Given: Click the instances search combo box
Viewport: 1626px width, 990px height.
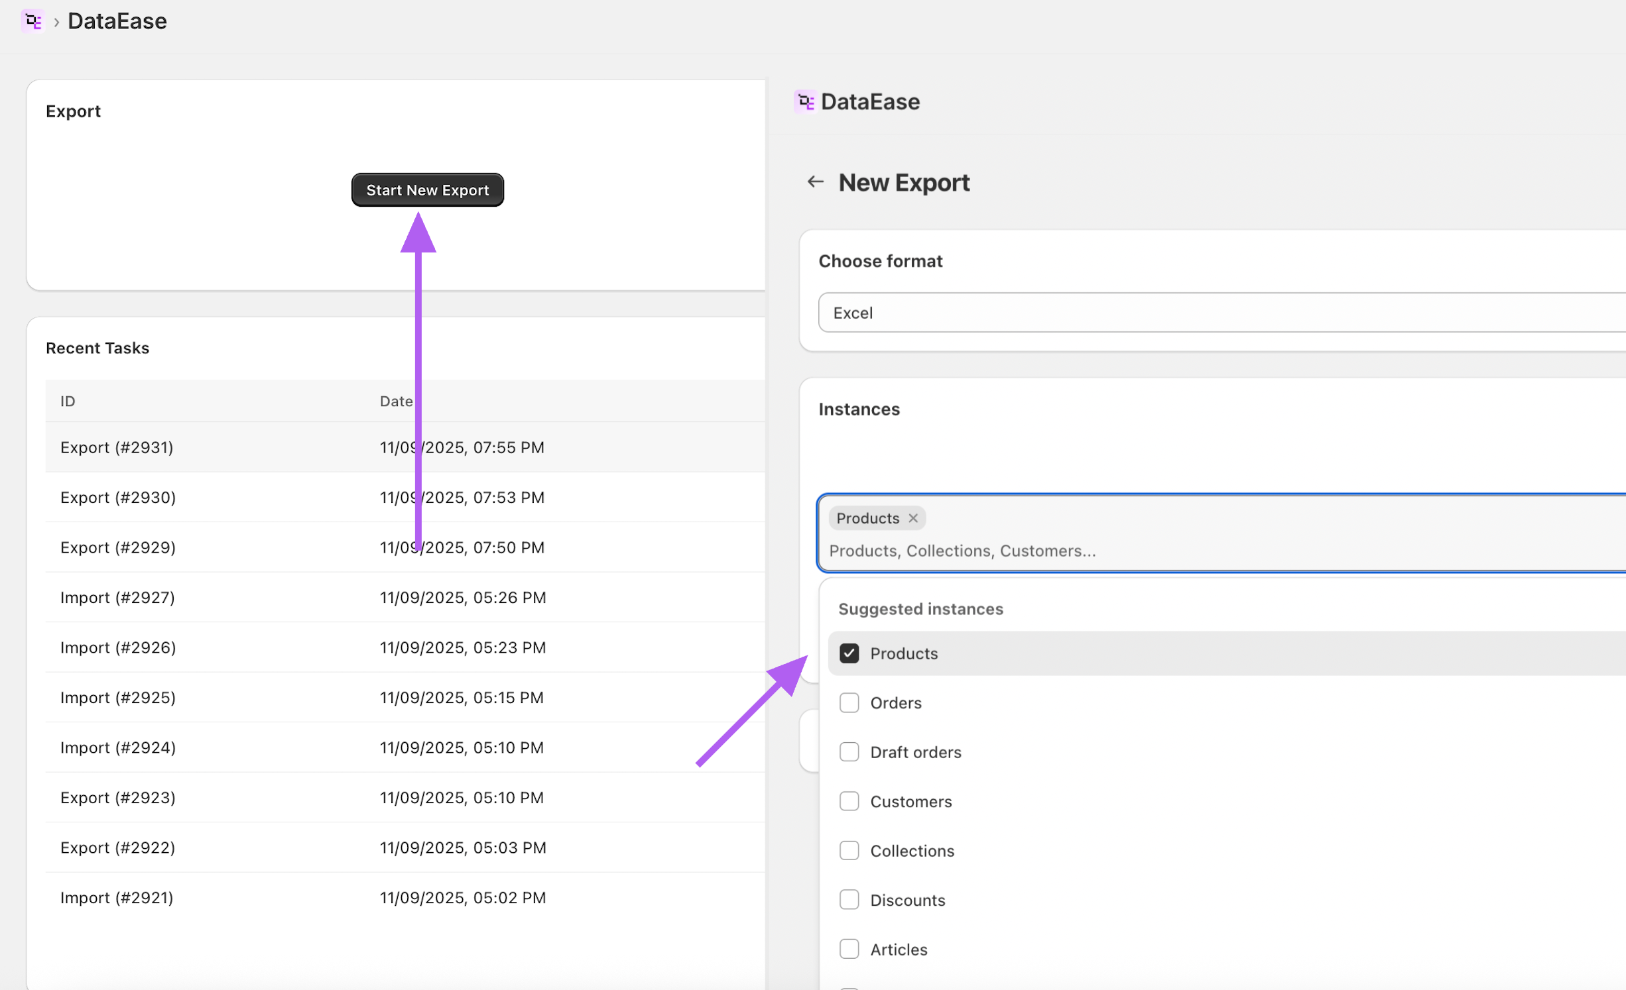Looking at the screenshot, I should point(1194,551).
